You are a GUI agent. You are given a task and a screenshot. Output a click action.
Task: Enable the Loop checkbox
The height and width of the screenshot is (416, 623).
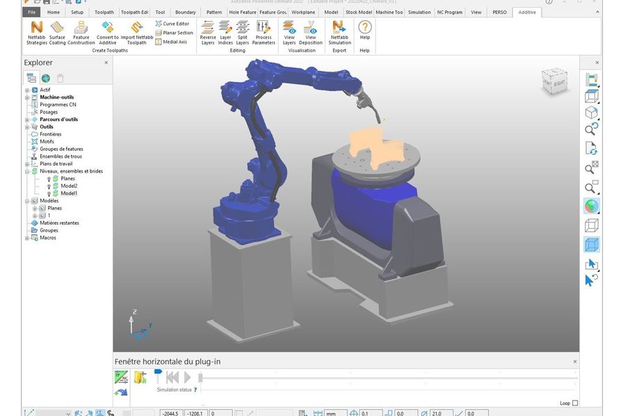575,403
